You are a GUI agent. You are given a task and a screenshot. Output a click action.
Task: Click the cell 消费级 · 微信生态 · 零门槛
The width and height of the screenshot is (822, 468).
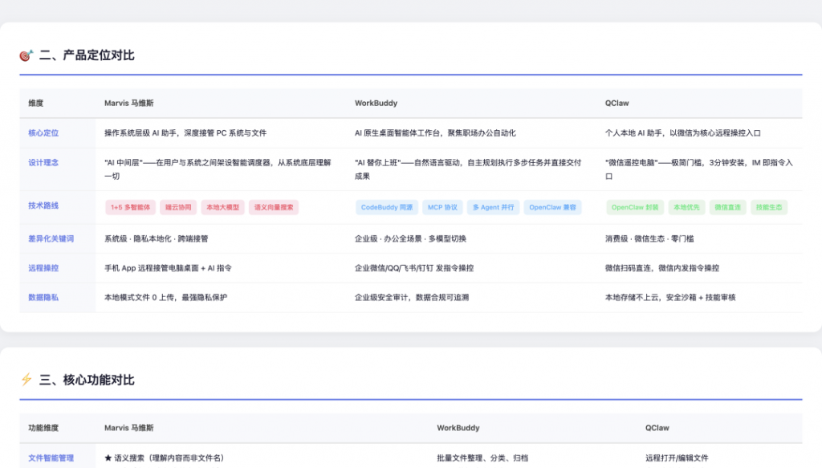(649, 238)
